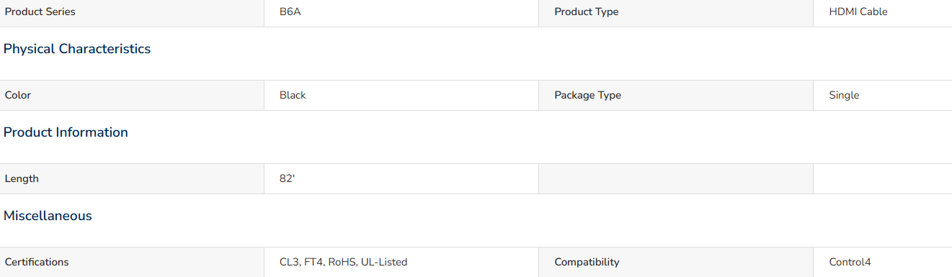Click blank area under Physical Characteristics heading
The height and width of the screenshot is (277, 952).
click(476, 70)
